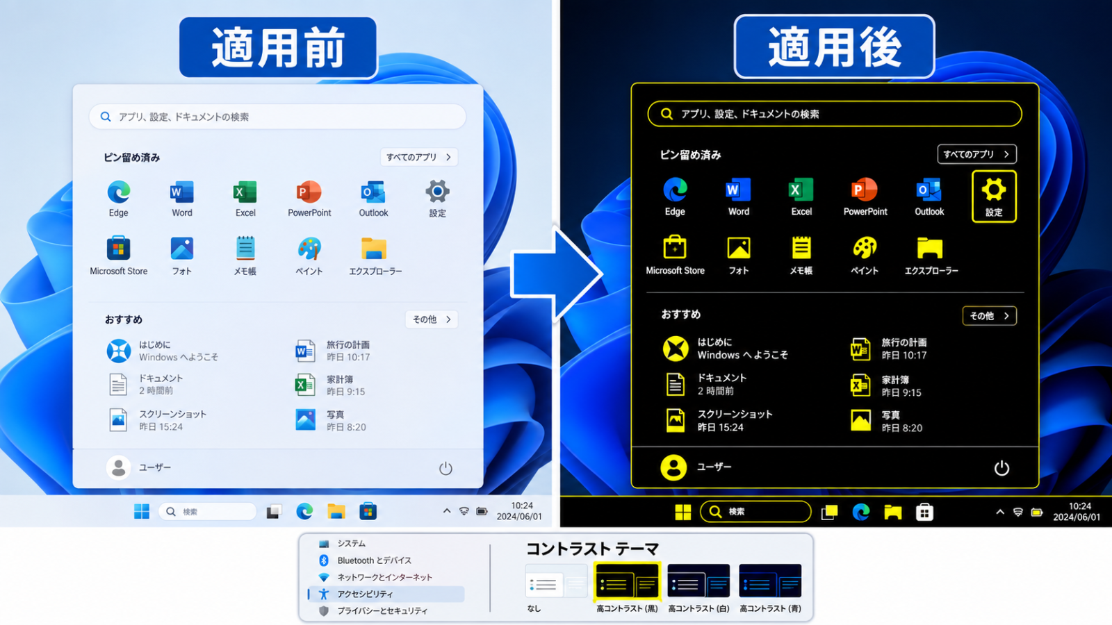Click the Start button on the high-contrast taskbar
The height and width of the screenshot is (625, 1112).
(683, 512)
